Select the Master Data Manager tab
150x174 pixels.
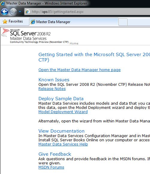[x=74, y=22]
